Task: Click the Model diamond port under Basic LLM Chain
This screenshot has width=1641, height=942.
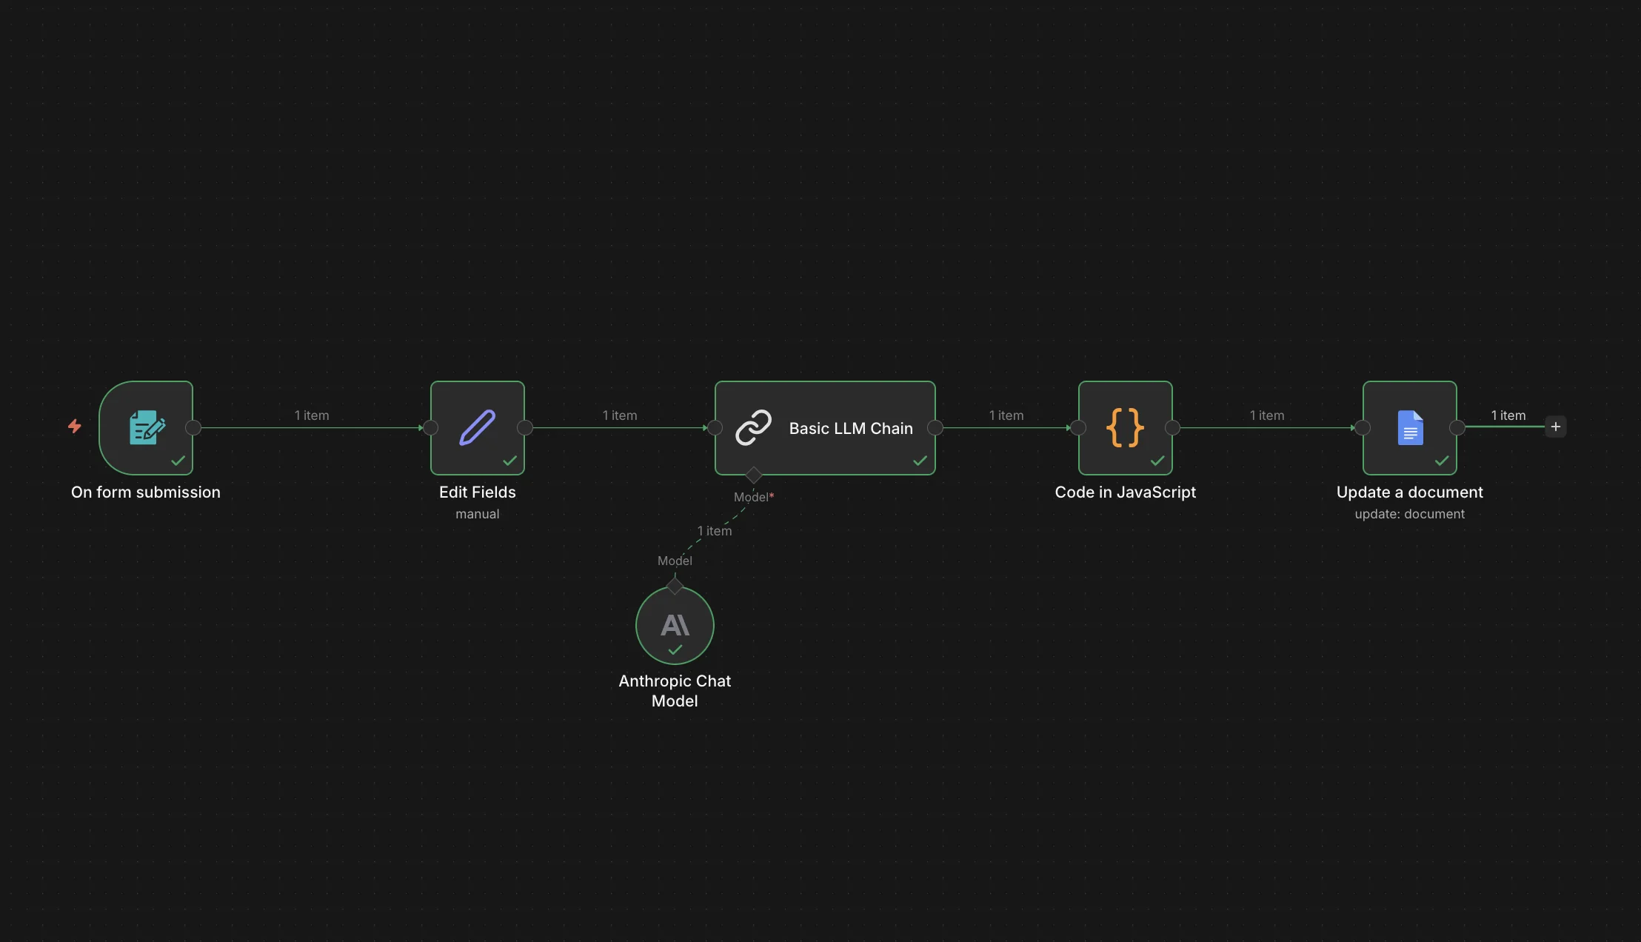Action: [x=753, y=475]
